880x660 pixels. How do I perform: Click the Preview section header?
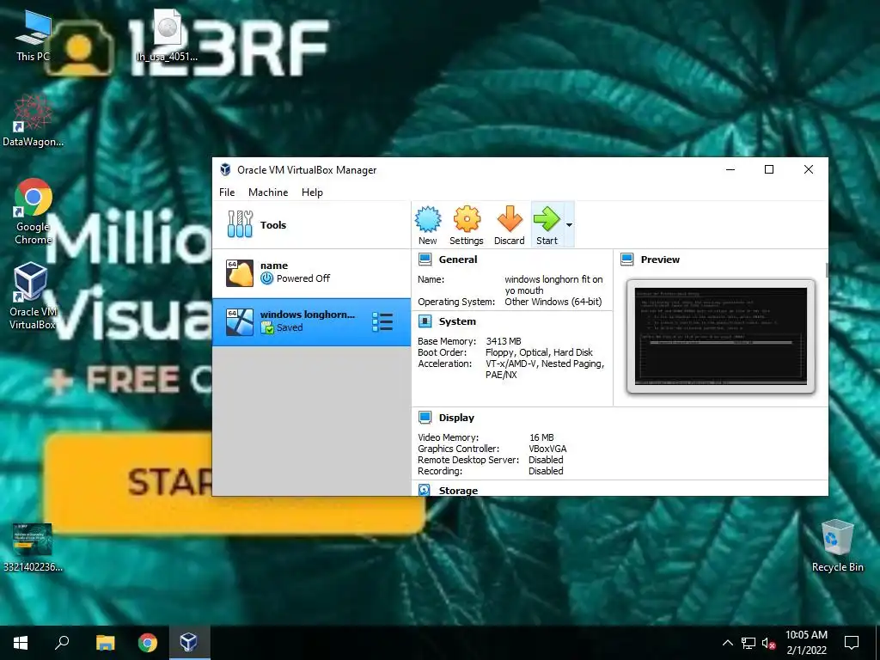tap(660, 260)
